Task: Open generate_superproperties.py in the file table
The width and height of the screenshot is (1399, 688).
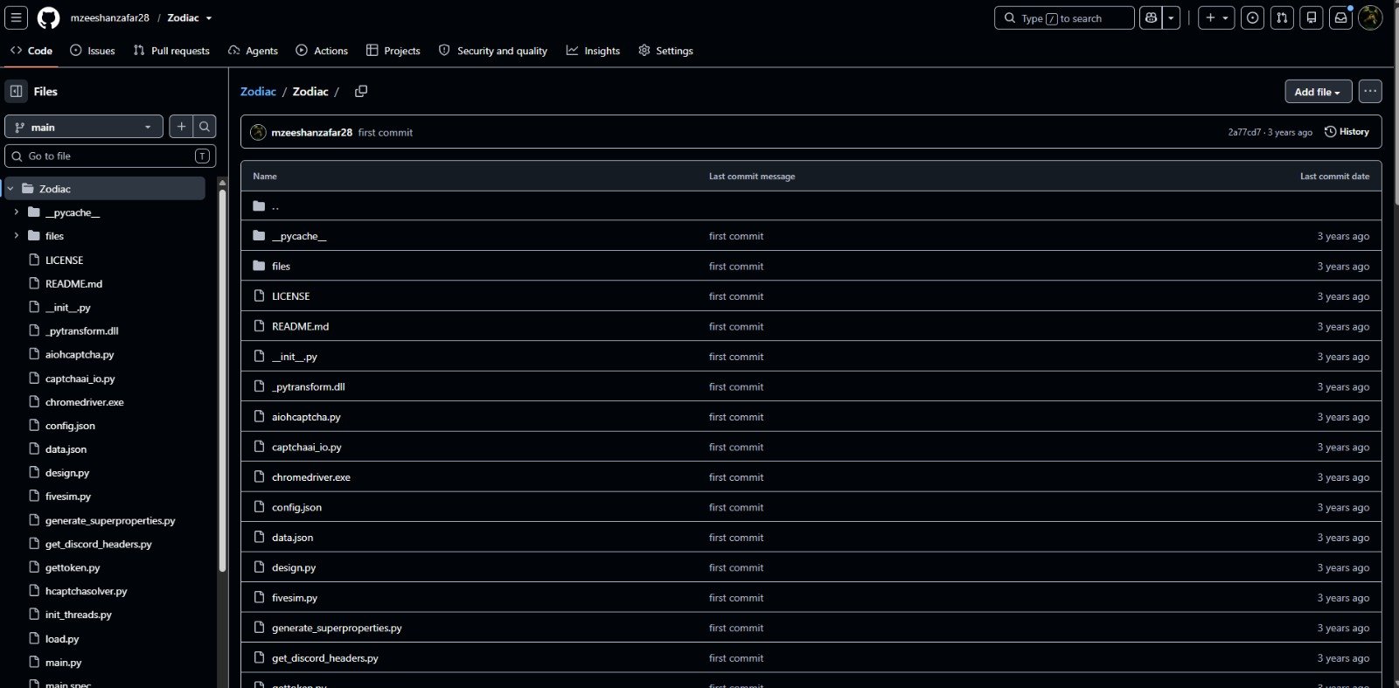Action: coord(337,628)
